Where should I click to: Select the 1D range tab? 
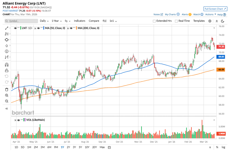(x=16, y=147)
